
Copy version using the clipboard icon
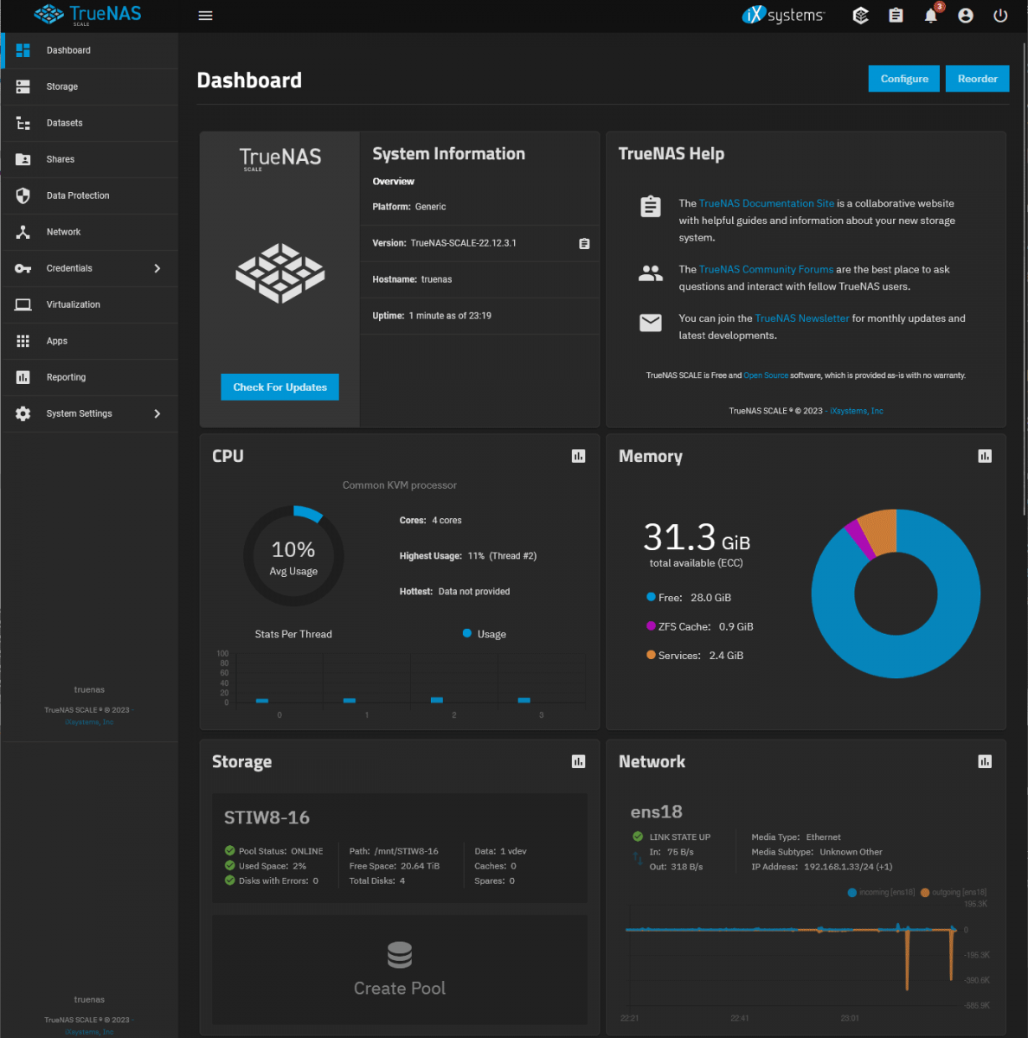(584, 244)
